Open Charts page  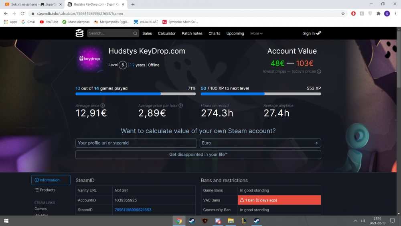point(214,34)
